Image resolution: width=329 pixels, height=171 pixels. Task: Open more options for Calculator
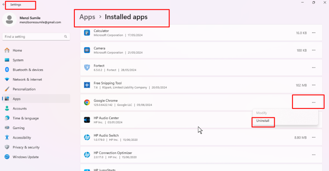pos(313,33)
